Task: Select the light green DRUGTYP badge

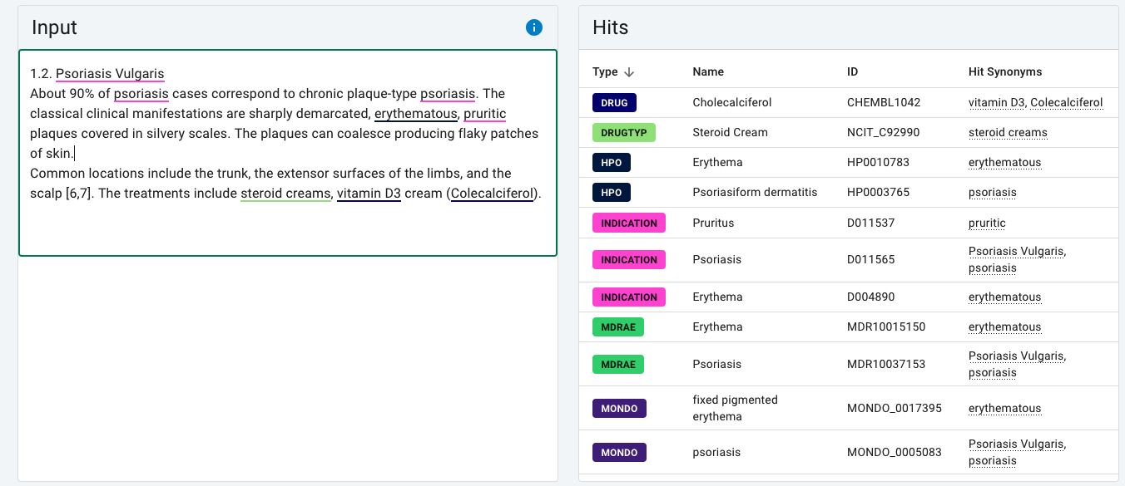Action: tap(623, 132)
